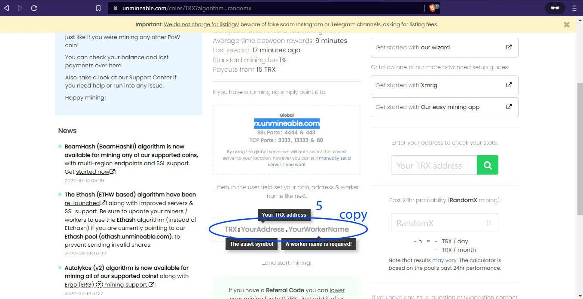Click the News section heading
The width and height of the screenshot is (583, 299).
[x=67, y=130]
